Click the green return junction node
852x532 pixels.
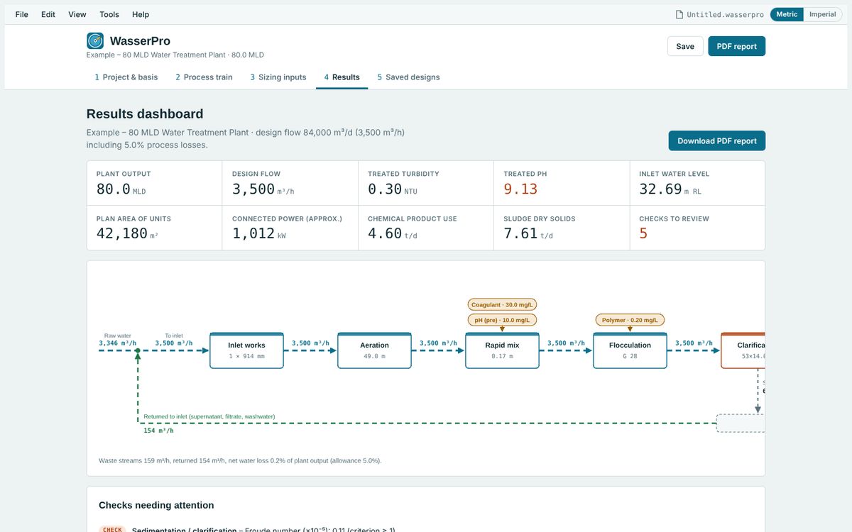[x=138, y=350]
